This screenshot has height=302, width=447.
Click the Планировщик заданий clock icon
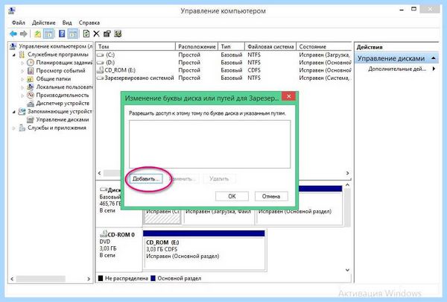click(31, 63)
